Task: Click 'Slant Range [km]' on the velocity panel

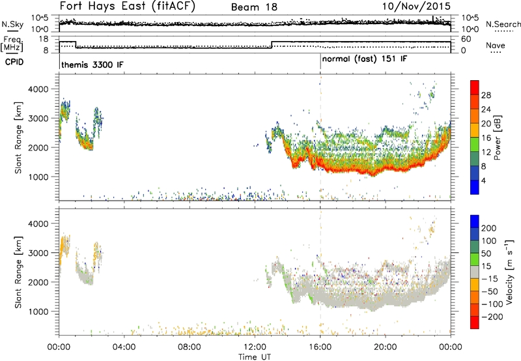Action: pyautogui.click(x=18, y=272)
